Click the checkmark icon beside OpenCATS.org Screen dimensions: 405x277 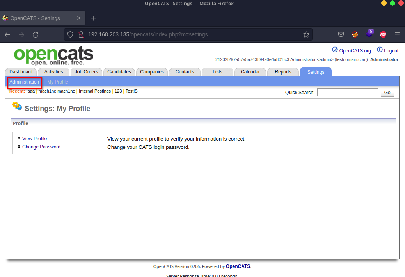[x=335, y=50]
